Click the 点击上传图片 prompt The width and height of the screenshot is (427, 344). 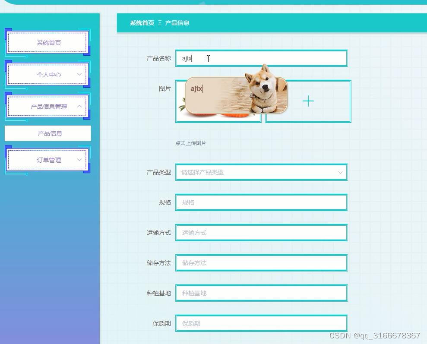[190, 143]
